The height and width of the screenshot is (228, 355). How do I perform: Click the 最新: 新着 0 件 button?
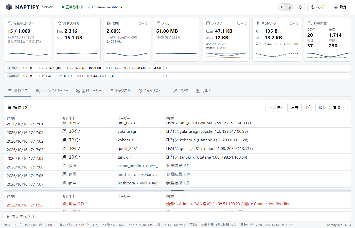click(x=332, y=107)
